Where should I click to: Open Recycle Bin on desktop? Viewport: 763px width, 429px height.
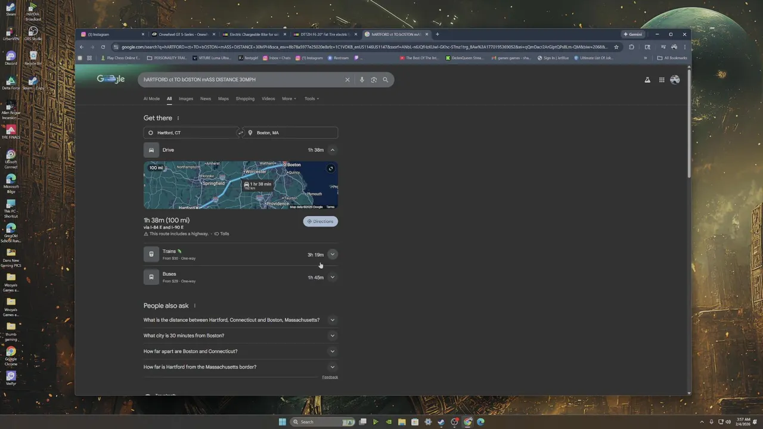[x=33, y=58]
